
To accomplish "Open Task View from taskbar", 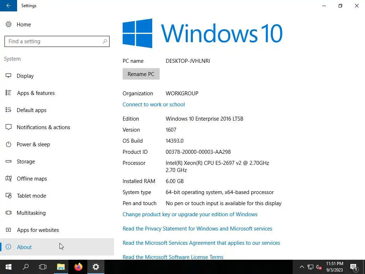I will coord(43,267).
